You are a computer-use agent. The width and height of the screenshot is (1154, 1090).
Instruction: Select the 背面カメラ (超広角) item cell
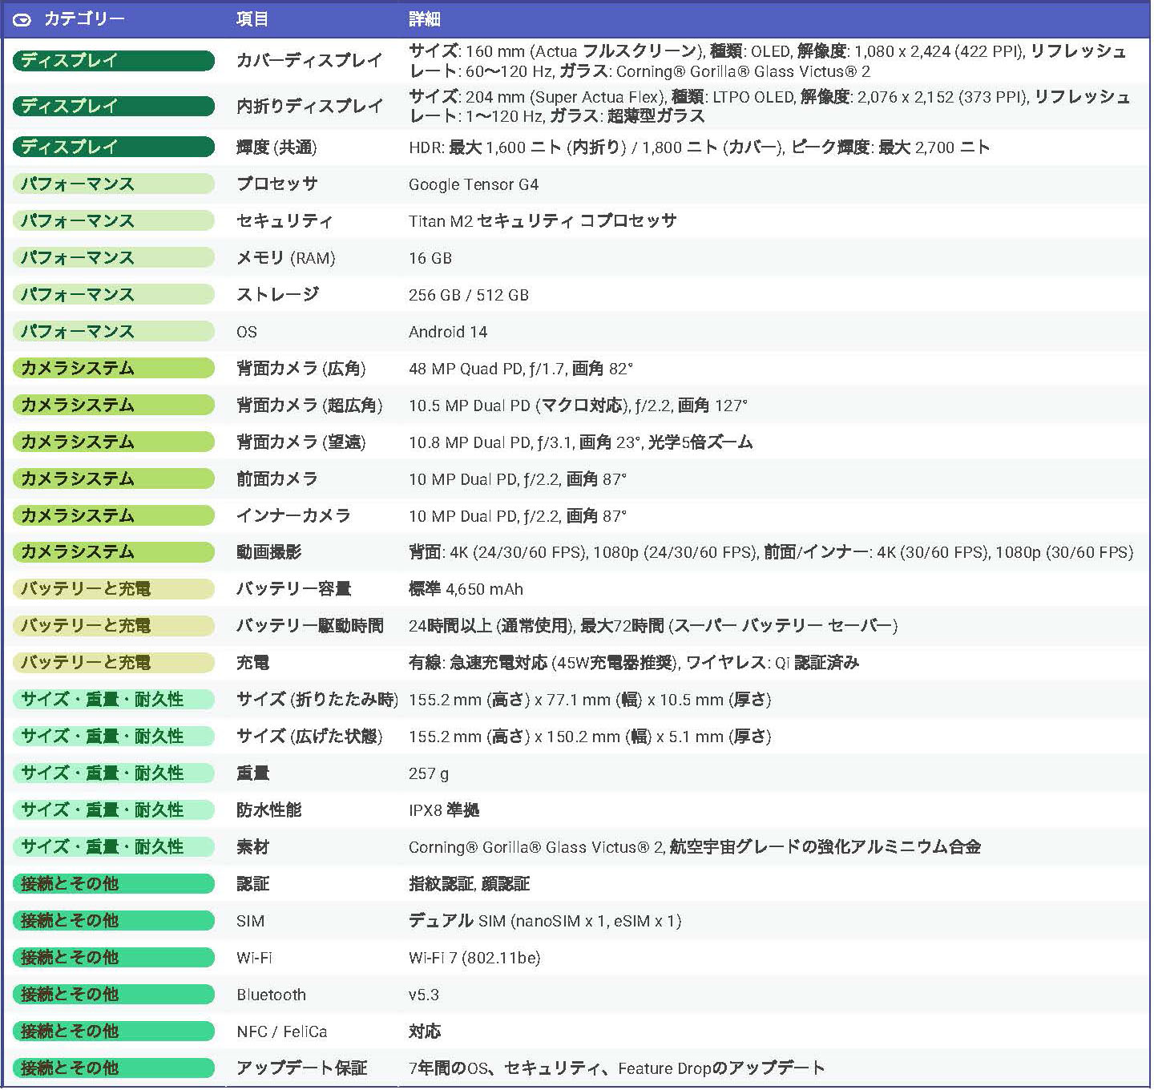point(309,406)
